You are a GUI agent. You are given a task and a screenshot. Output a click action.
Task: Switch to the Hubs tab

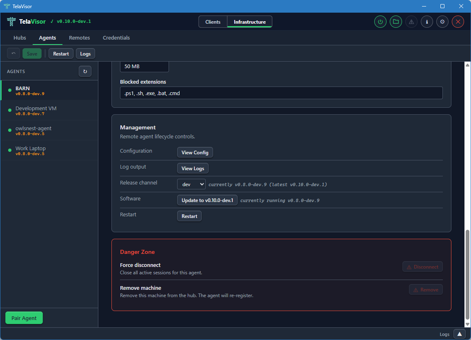point(19,38)
